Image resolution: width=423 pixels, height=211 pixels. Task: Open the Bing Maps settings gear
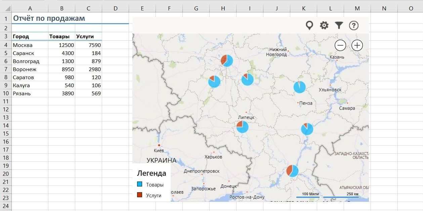[324, 25]
